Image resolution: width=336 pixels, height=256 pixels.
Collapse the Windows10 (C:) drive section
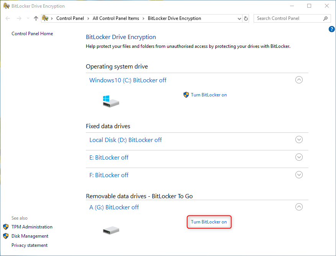click(x=299, y=80)
